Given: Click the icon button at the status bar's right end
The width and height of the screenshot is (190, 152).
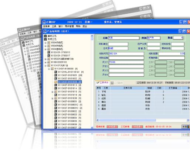Looking at the screenshot, I should point(186,127).
